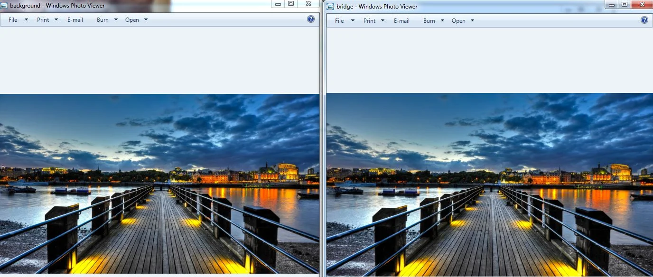Click E-mail in bridge window
This screenshot has width=653, height=277.
pos(401,21)
